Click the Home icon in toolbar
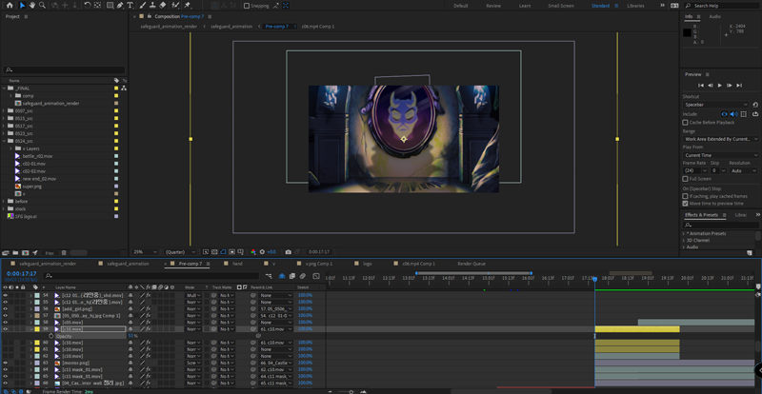The image size is (762, 394). coord(8,6)
